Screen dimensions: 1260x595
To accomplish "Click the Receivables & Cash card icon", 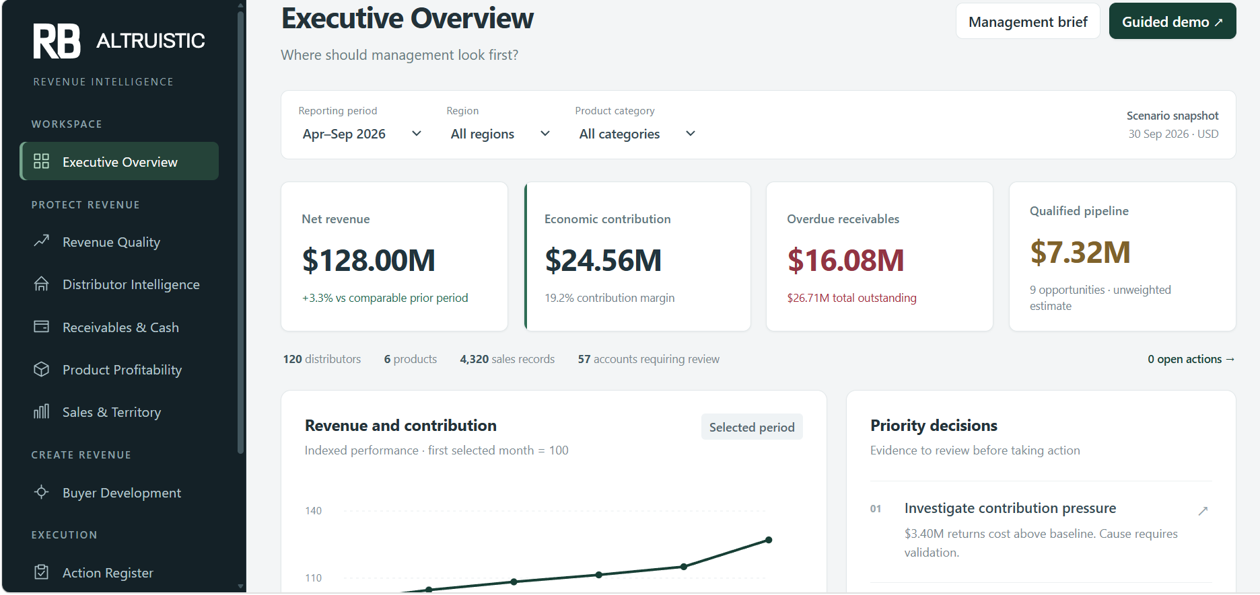I will click(x=41, y=327).
